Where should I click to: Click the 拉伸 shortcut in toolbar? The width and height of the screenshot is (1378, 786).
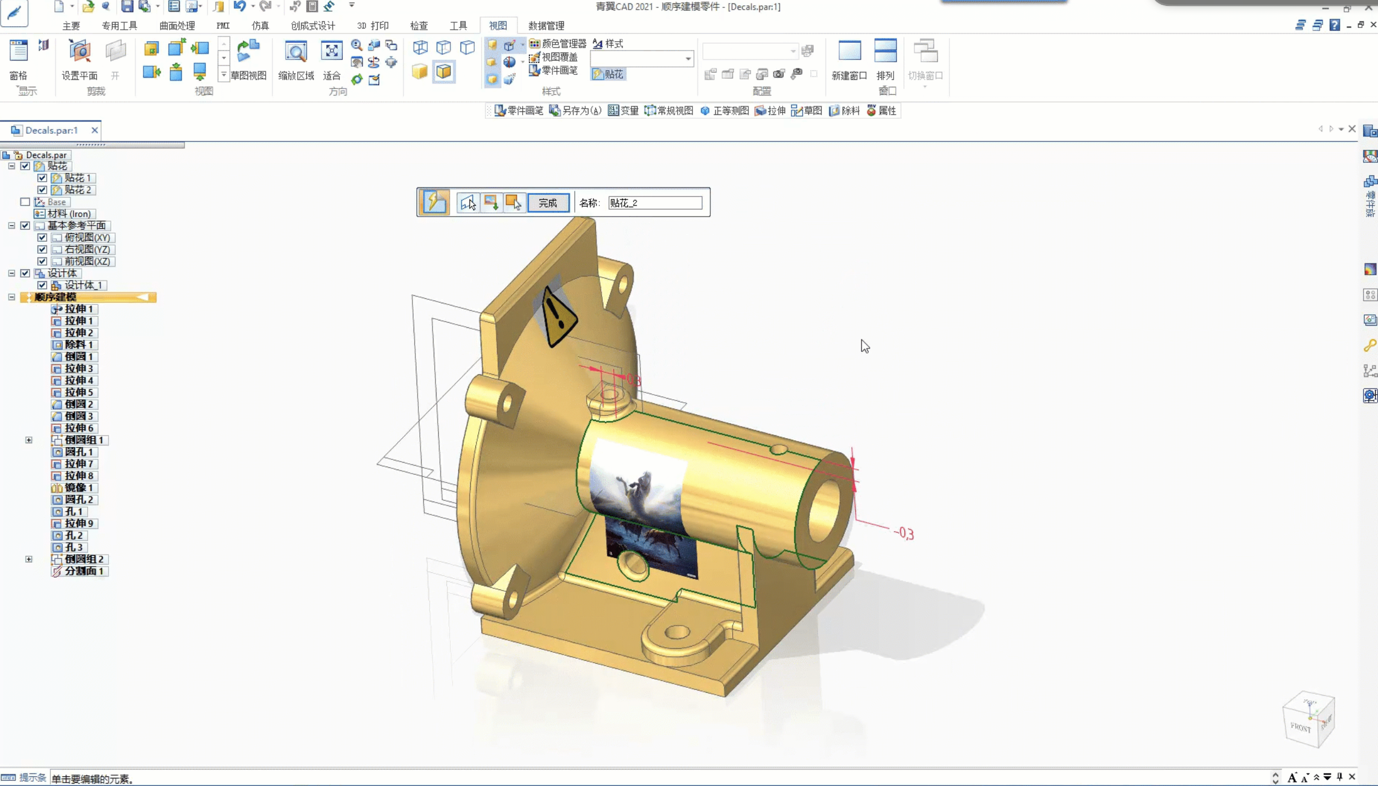click(771, 111)
